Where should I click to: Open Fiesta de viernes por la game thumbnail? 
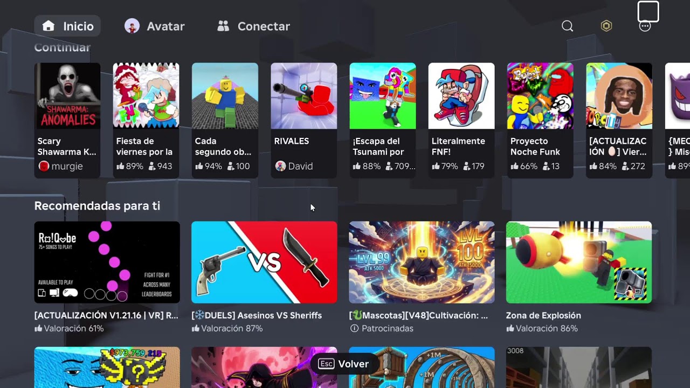[x=146, y=96]
